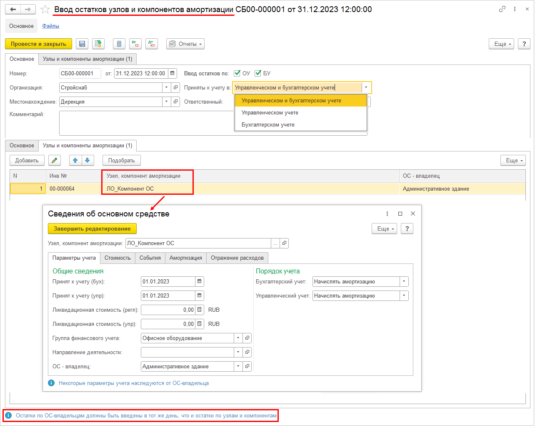Open the Бухгалтерский учет dropdown

(x=404, y=282)
